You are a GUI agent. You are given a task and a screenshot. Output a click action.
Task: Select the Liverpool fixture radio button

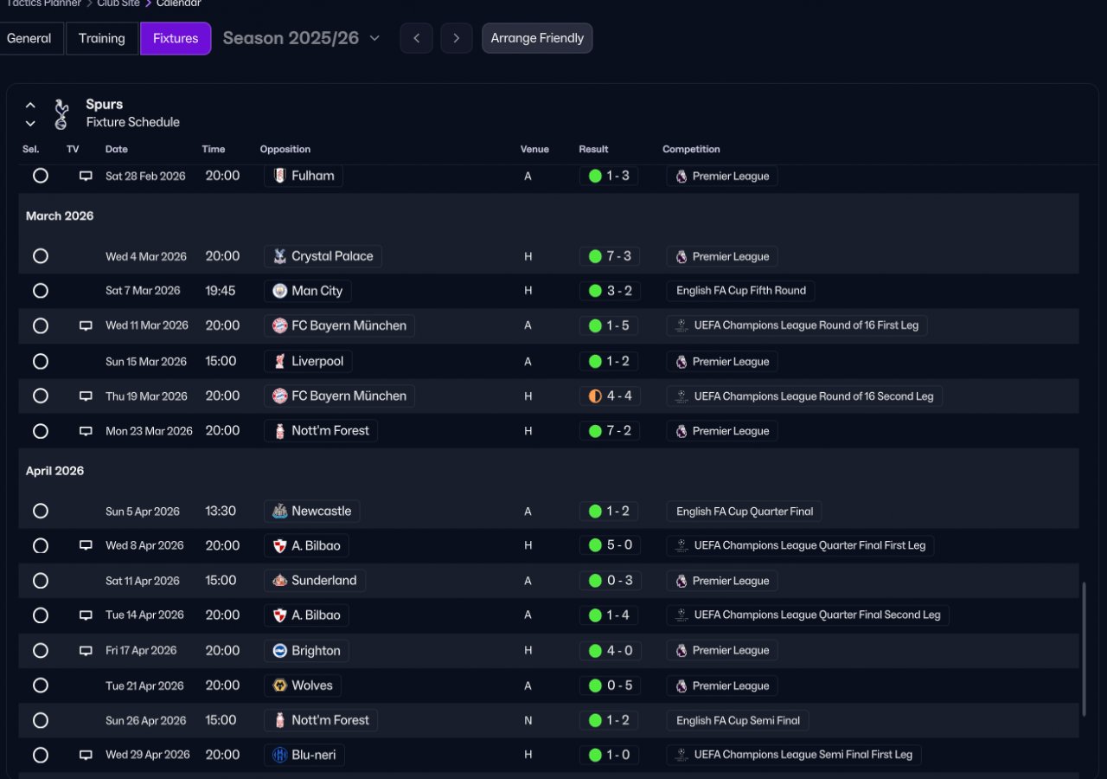(x=41, y=361)
